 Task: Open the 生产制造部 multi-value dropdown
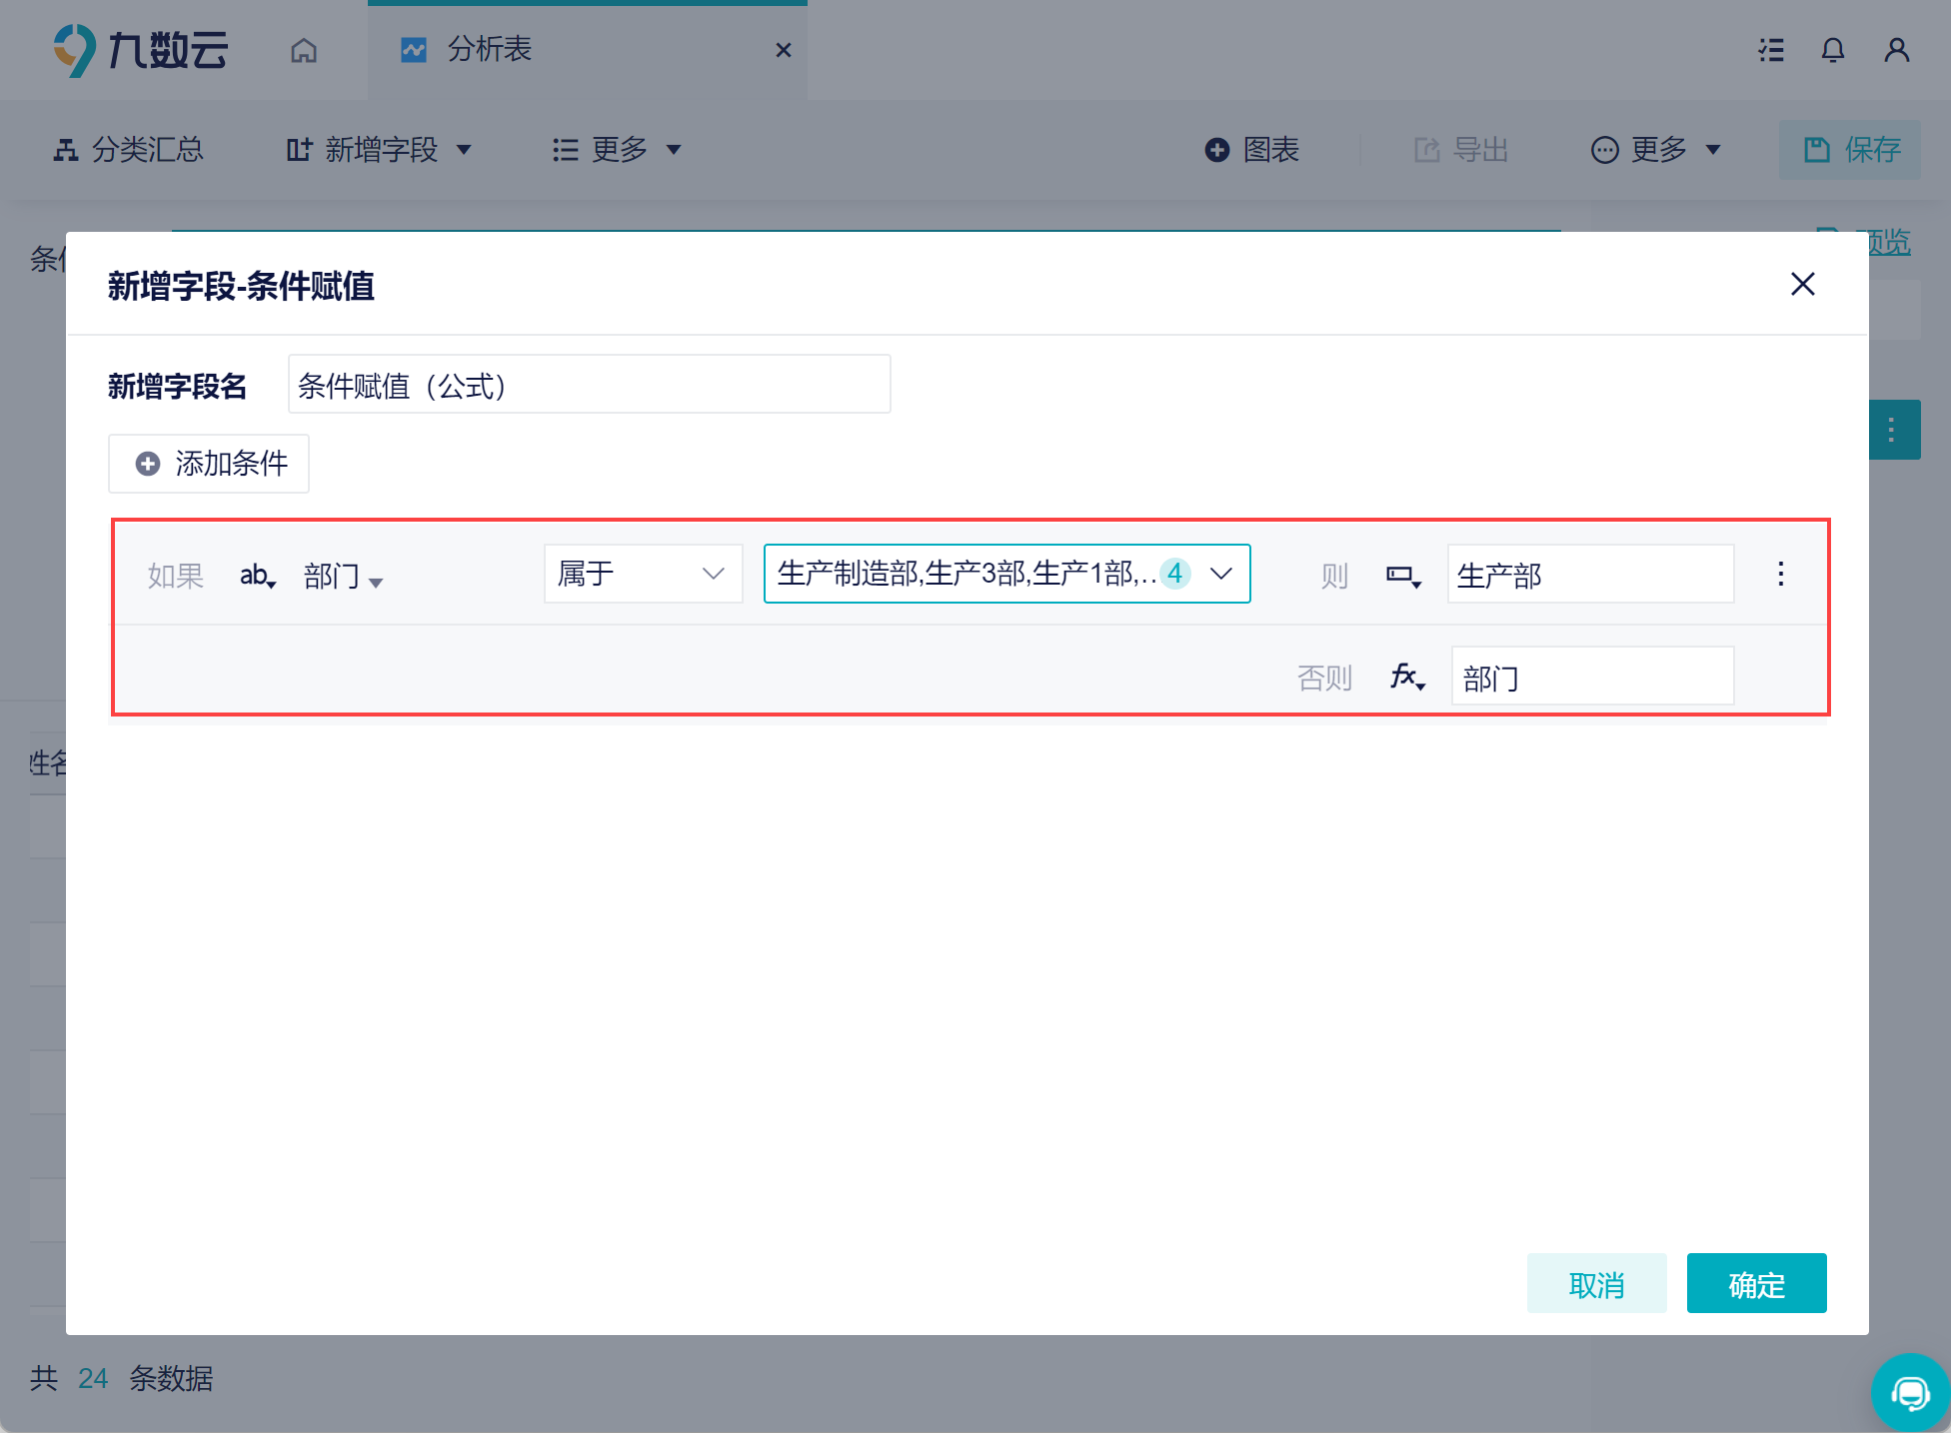1005,574
